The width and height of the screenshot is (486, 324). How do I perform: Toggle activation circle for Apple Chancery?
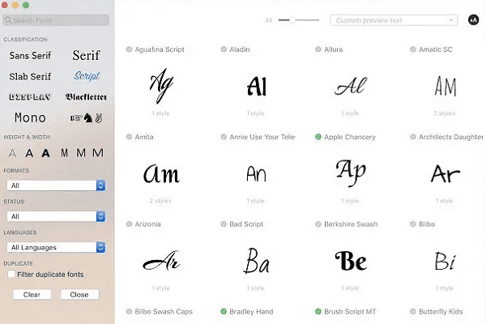318,137
